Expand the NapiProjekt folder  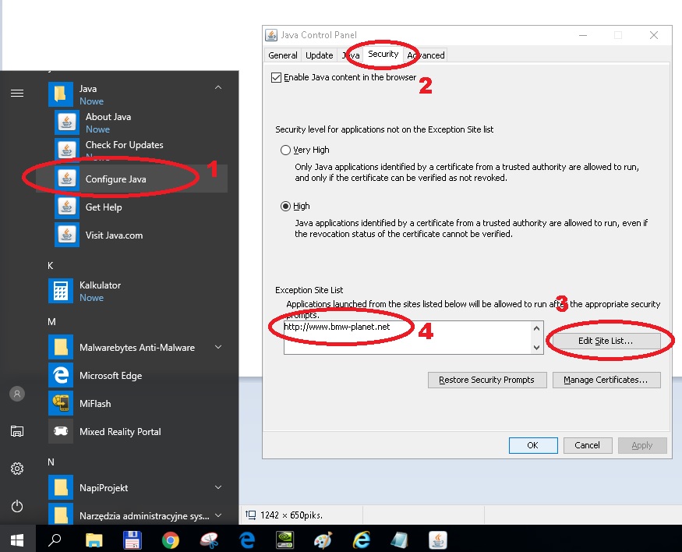(x=218, y=488)
